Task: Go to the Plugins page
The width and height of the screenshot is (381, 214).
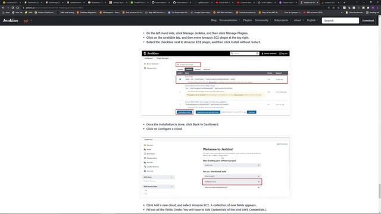Action: (x=248, y=20)
